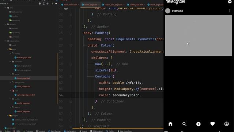Open the three-dot menu next to Username

[230, 11]
